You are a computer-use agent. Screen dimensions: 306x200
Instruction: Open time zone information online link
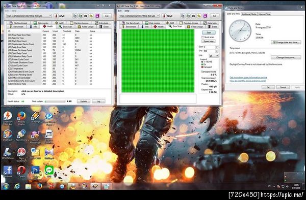click(248, 78)
